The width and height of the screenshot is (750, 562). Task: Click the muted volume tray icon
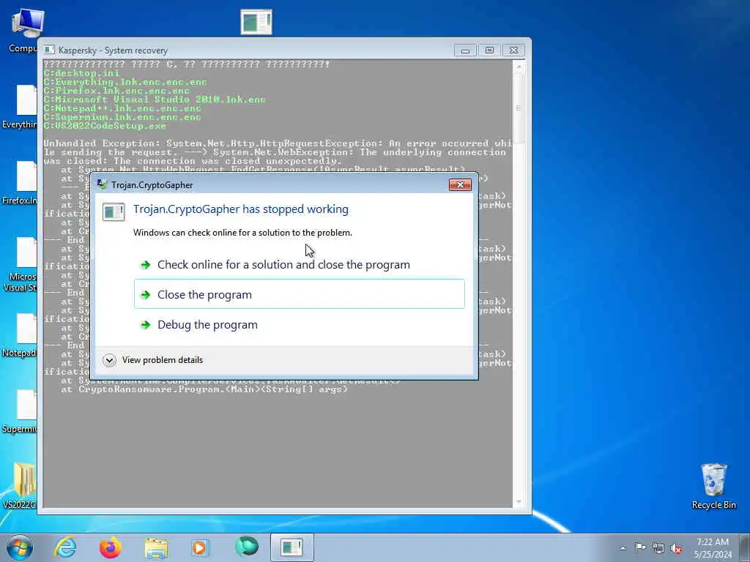676,549
